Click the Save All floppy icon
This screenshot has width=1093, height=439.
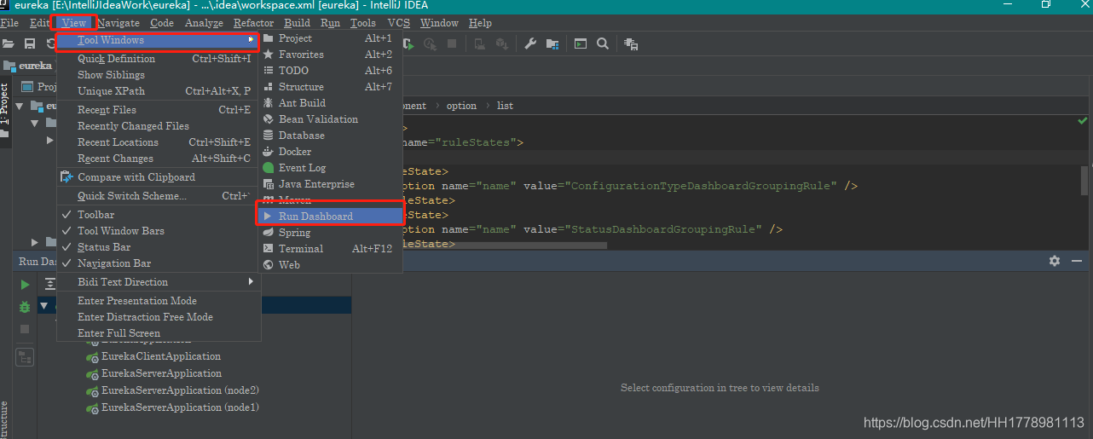tap(30, 43)
